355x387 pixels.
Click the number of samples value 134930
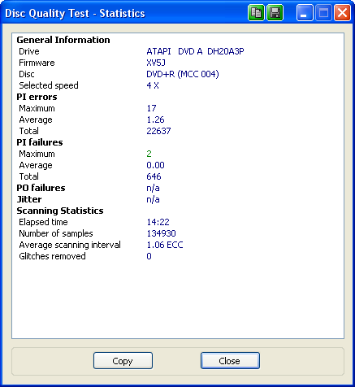[x=162, y=233]
